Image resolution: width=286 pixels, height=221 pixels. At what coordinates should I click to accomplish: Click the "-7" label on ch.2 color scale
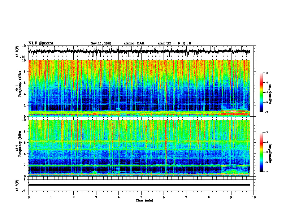click(266, 172)
